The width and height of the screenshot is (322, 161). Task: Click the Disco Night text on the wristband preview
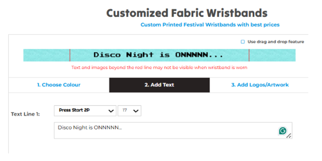(158, 55)
